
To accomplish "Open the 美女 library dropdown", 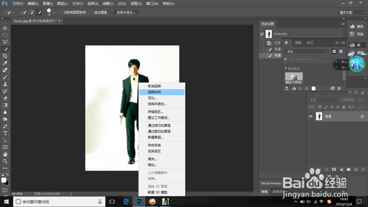I will pyautogui.click(x=307, y=51).
